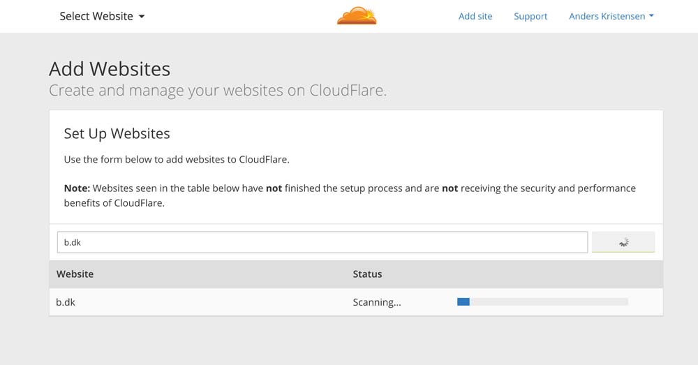Click the loading spinner button
Image resolution: width=698 pixels, height=365 pixels.
[x=623, y=242]
